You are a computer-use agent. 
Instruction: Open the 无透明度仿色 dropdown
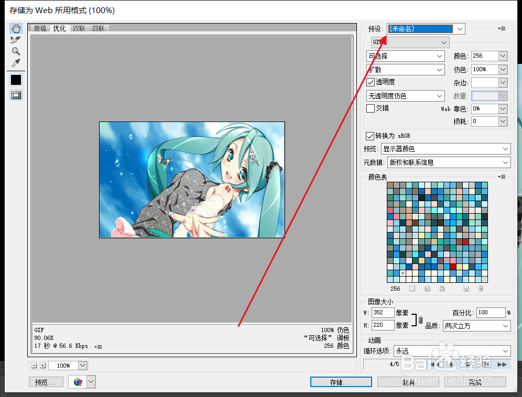click(406, 96)
